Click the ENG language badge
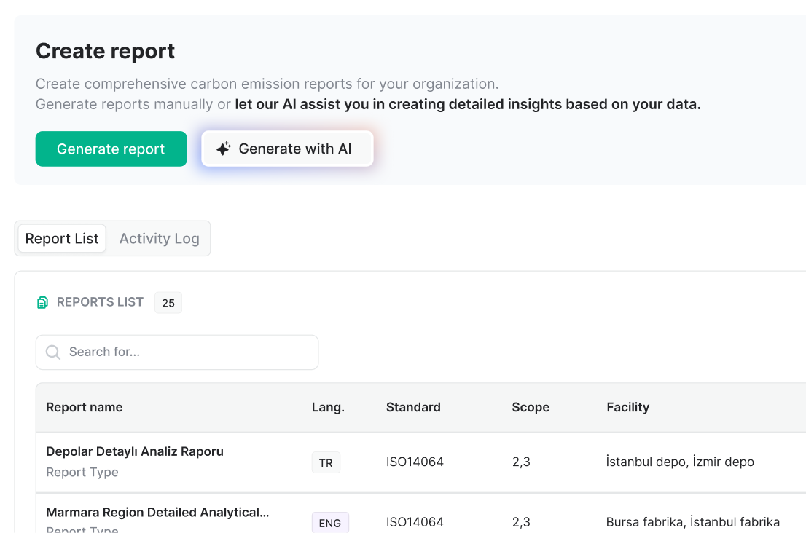The height and width of the screenshot is (533, 806). point(330,523)
